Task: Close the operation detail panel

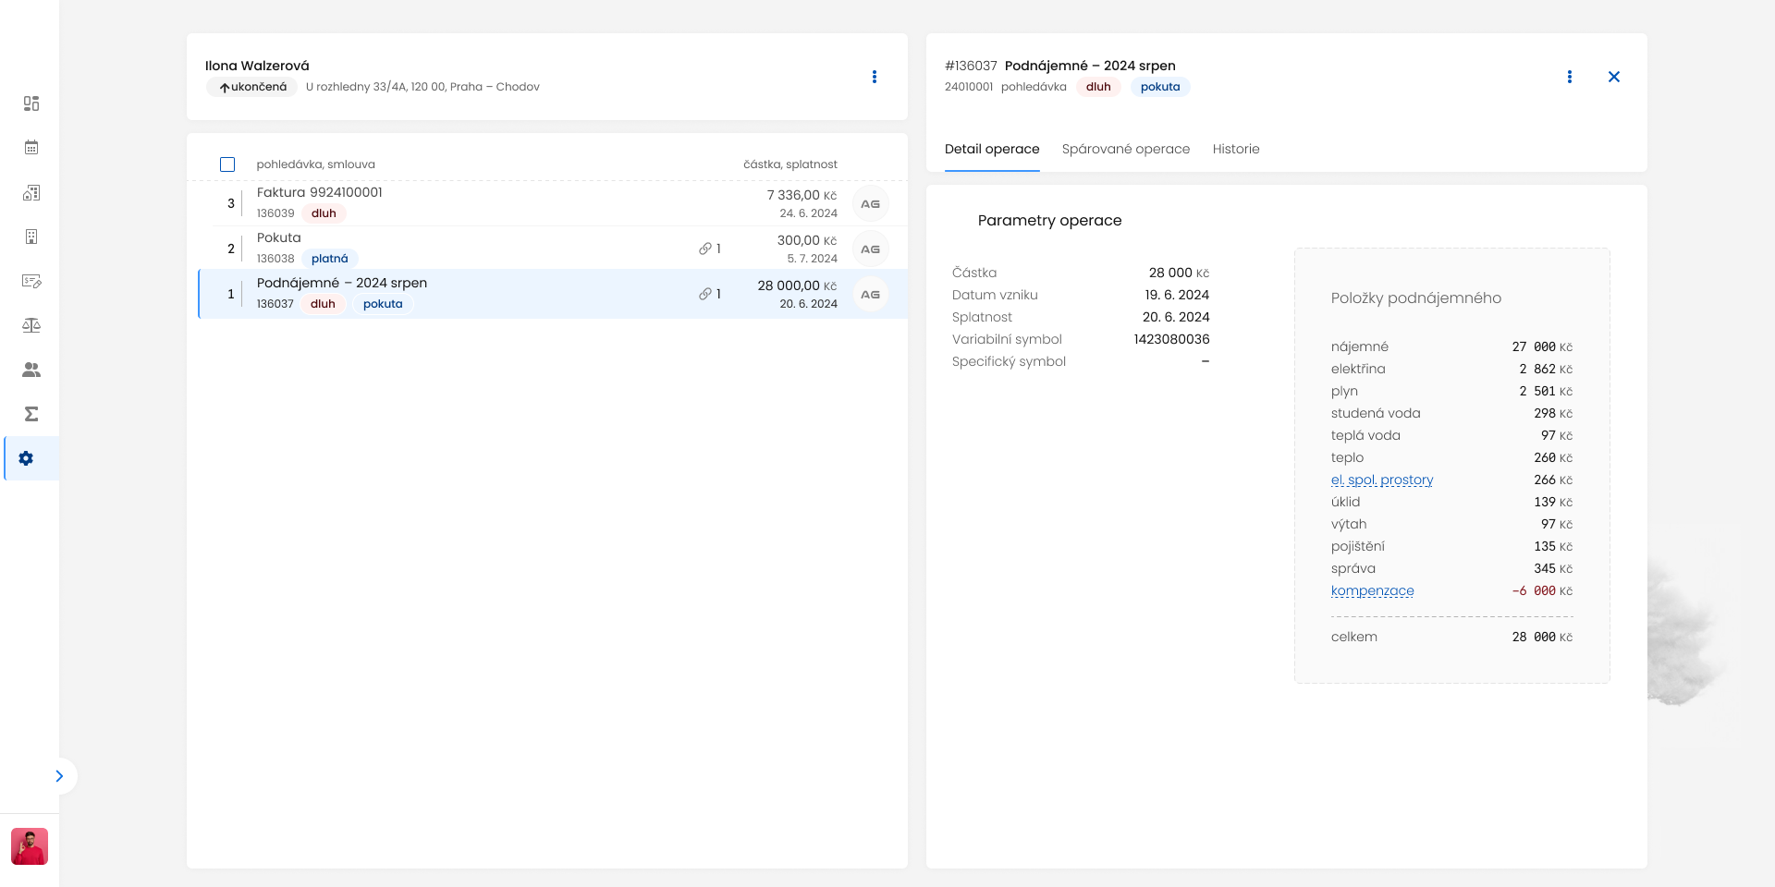Action: [1614, 77]
